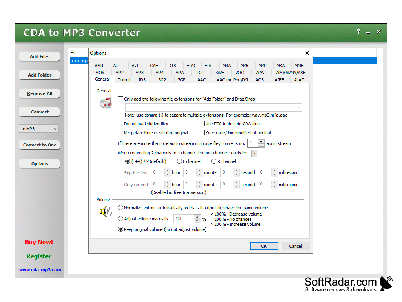Viewport: 402px width, 302px height.
Task: Open the file extensions combo box
Action: pos(214,107)
